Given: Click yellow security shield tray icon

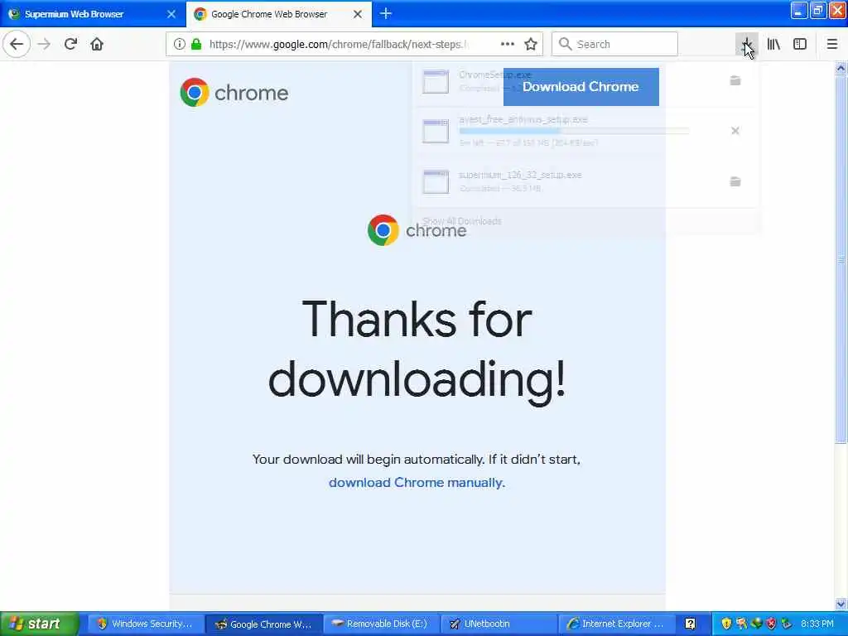Looking at the screenshot, I should [x=725, y=624].
